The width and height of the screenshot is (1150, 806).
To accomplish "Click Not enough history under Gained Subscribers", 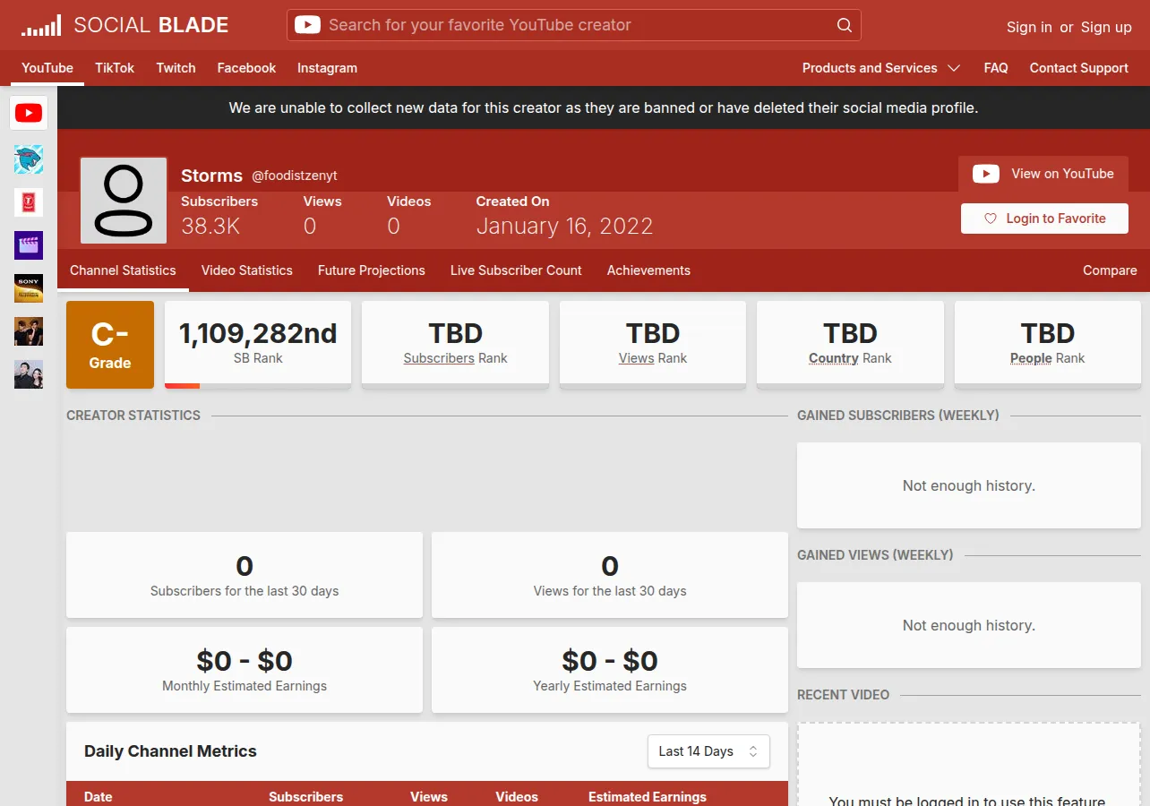I will (969, 485).
